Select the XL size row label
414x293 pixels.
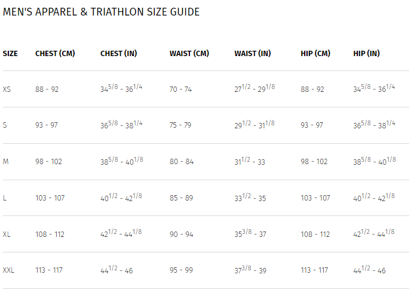point(7,234)
